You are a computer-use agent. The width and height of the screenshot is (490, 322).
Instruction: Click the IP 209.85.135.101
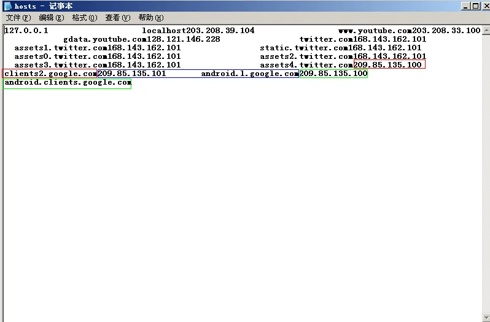132,74
